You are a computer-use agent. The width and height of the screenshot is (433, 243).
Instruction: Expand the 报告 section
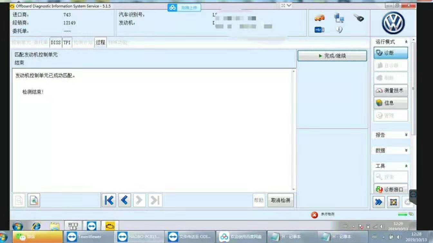click(406, 135)
